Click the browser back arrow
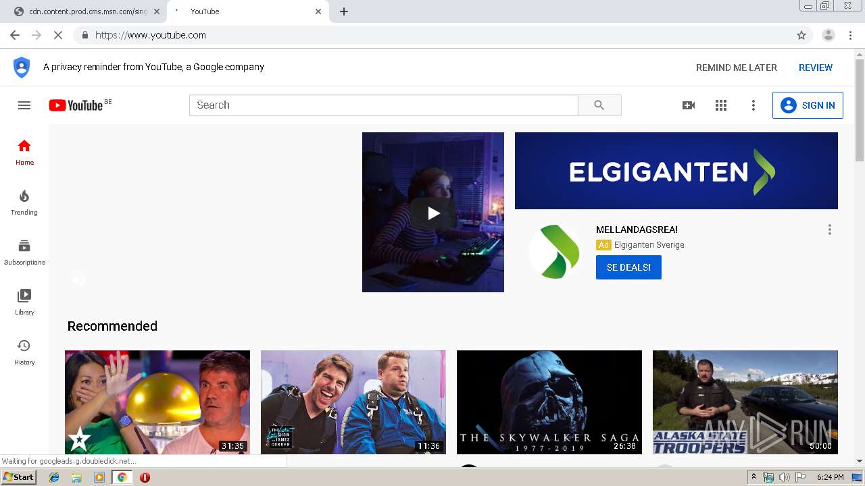The width and height of the screenshot is (865, 486). coord(15,35)
